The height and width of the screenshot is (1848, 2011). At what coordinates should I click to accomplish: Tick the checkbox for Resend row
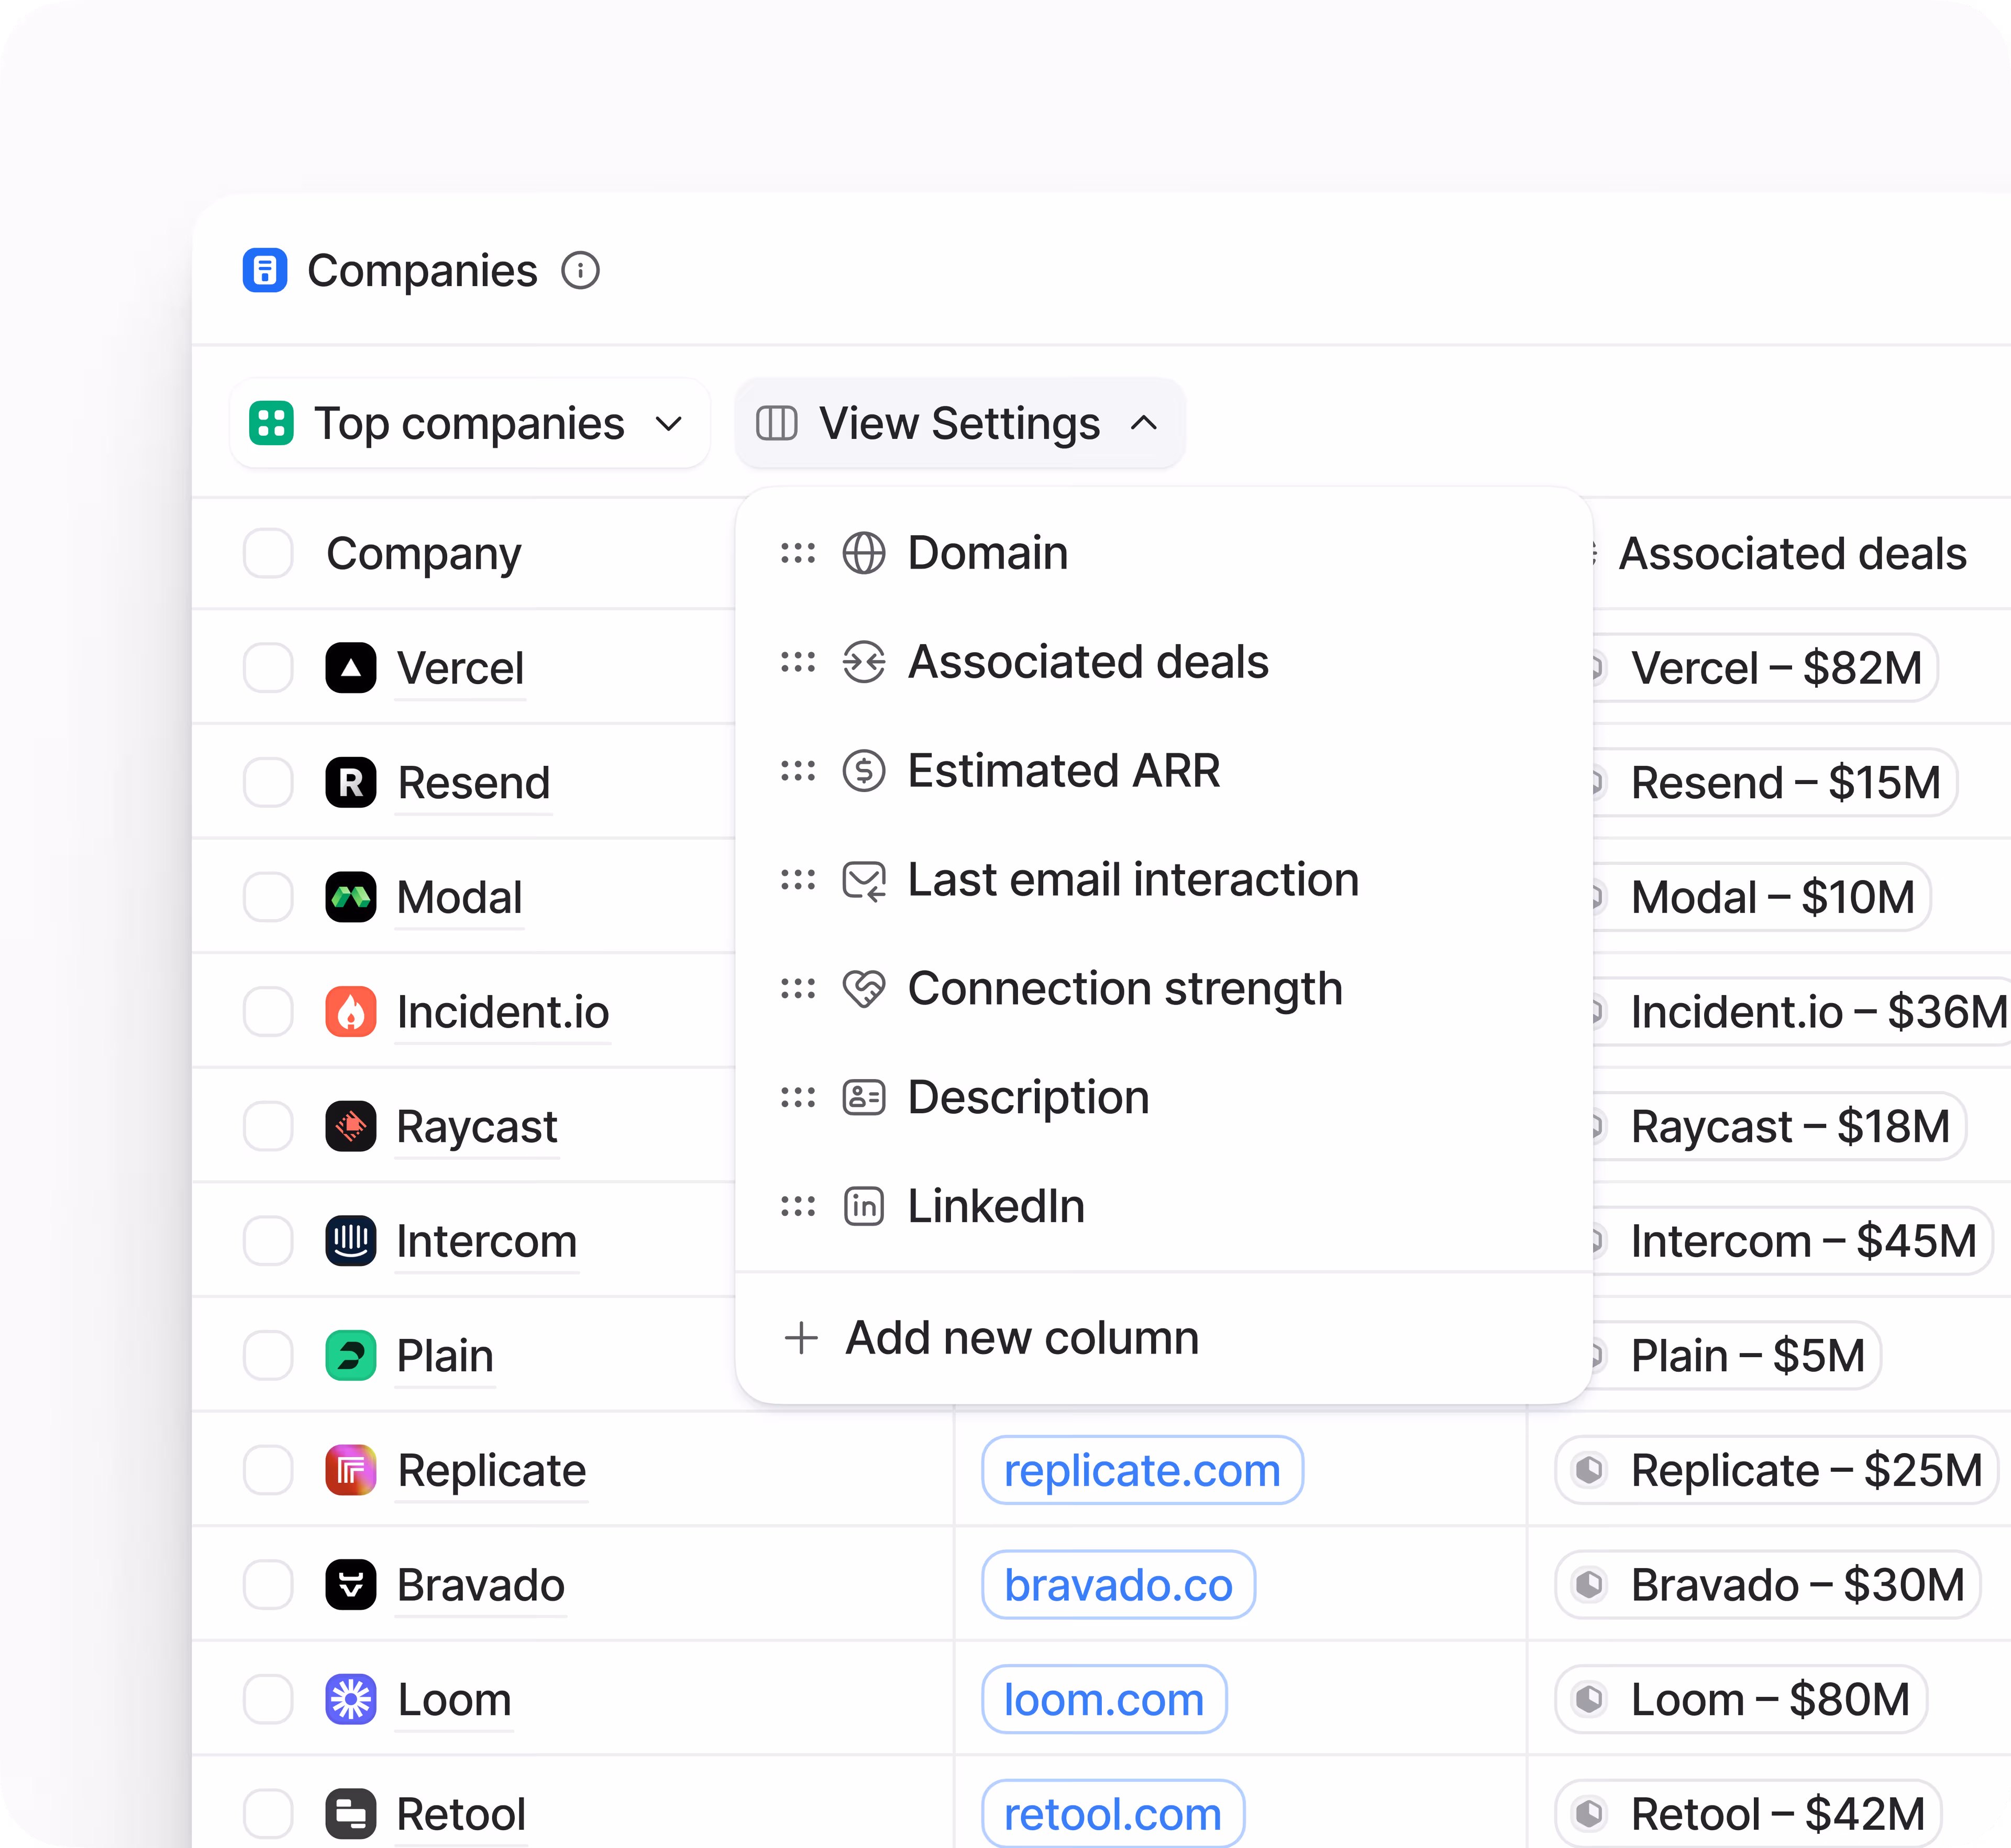268,782
